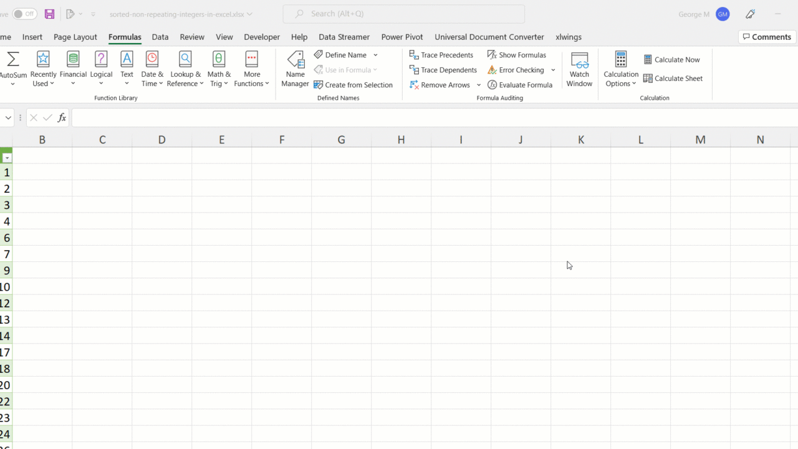Click the Calculate Now button
The height and width of the screenshot is (449, 798).
(x=671, y=60)
